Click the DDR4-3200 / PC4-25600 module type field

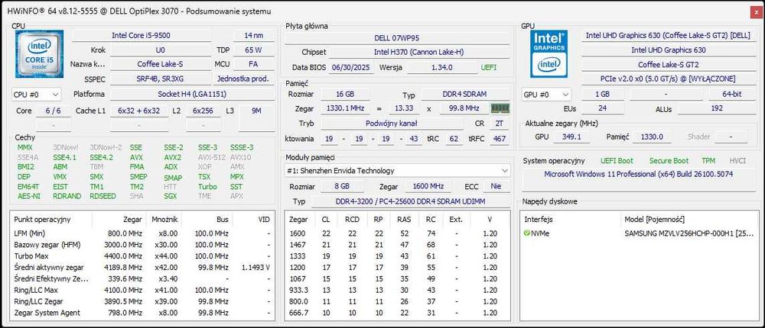click(410, 201)
